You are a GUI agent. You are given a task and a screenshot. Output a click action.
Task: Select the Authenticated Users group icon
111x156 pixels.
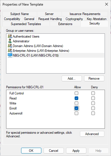click(x=10, y=36)
